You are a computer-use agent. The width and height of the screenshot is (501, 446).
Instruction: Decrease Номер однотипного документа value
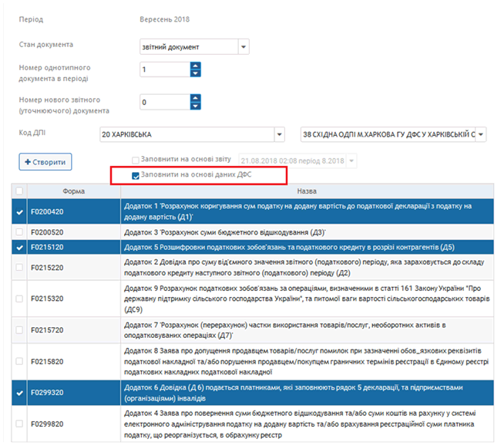click(195, 73)
